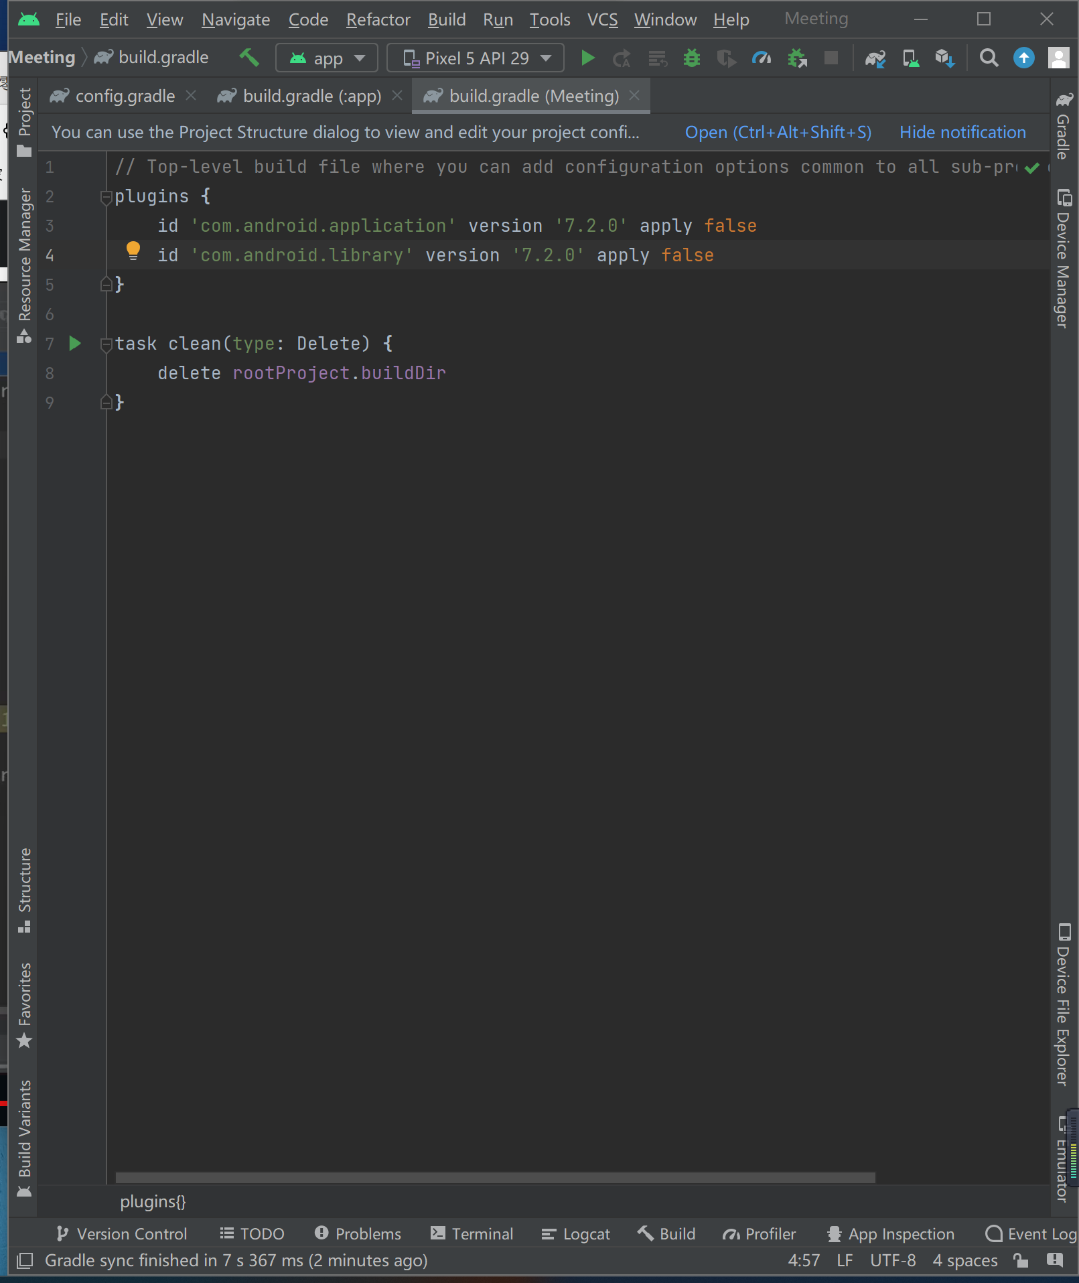The image size is (1079, 1283).
Task: Open the Logcat tool window
Action: pyautogui.click(x=576, y=1233)
